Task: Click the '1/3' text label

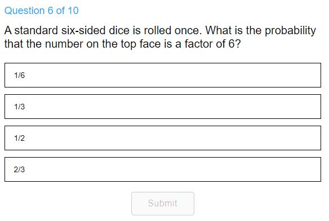Action: click(19, 107)
